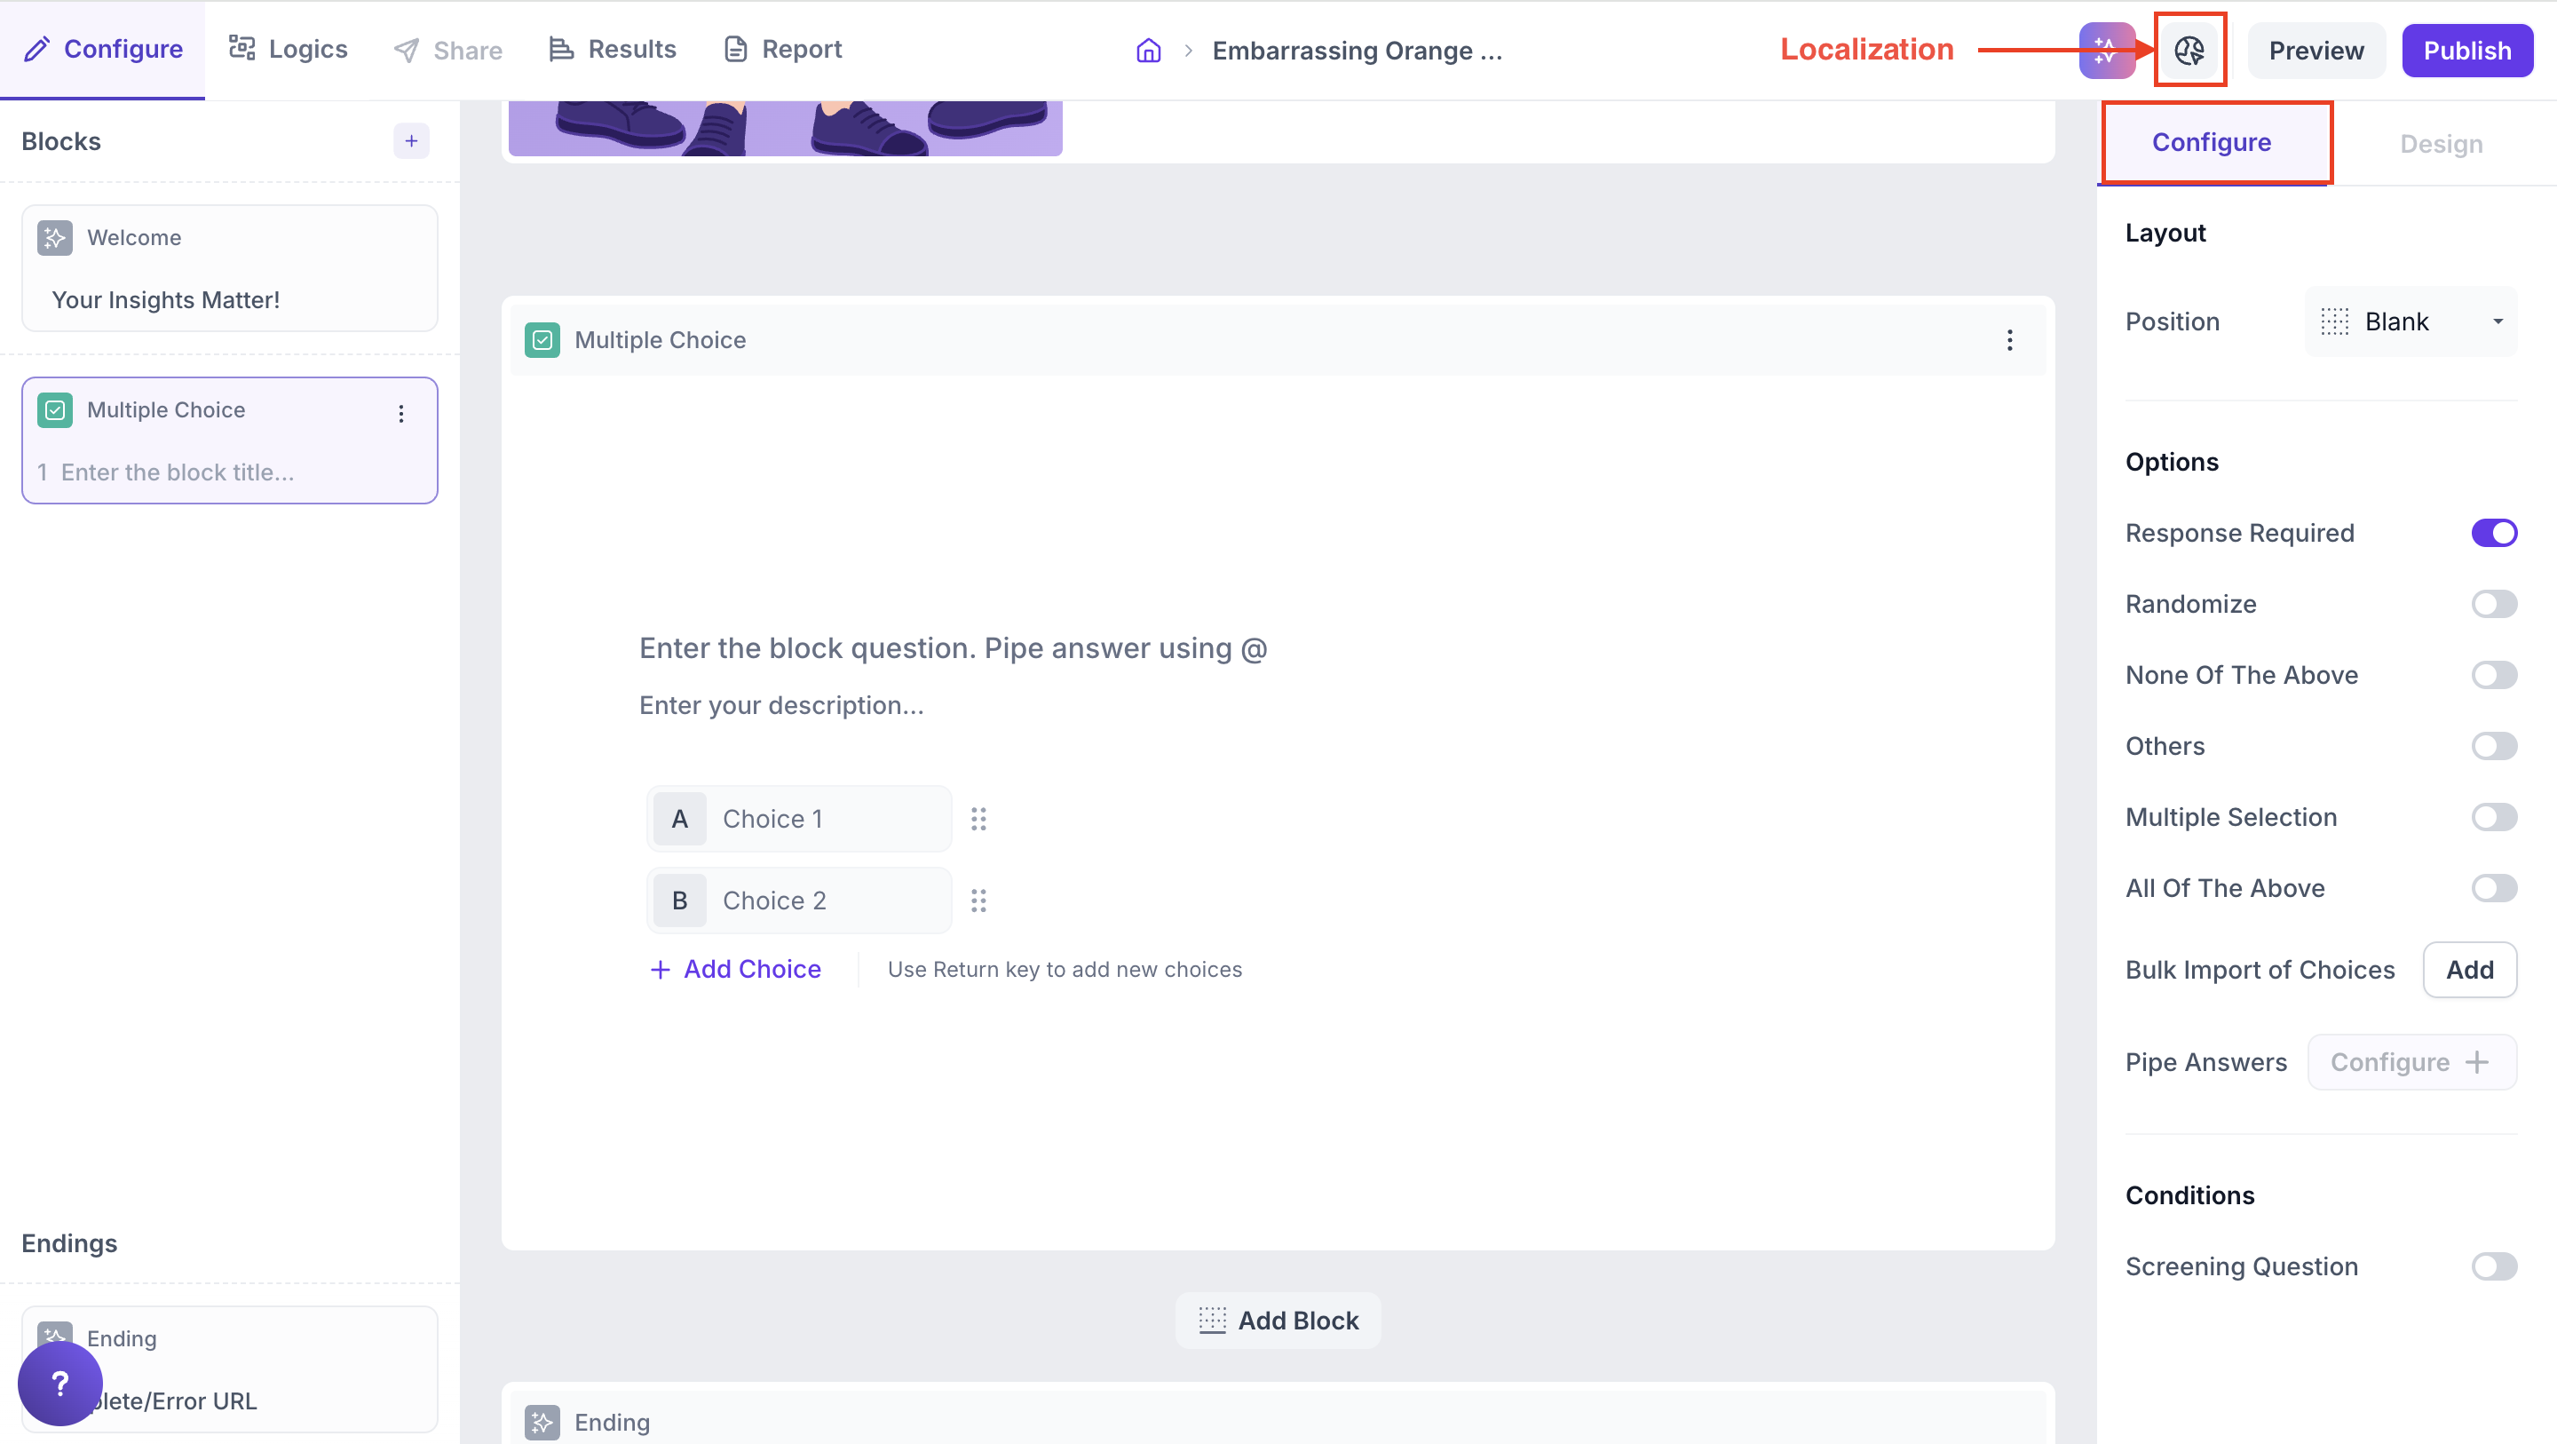Screen dimensions: 2557x1444
Task: Switch to the Logics tab
Action: (x=289, y=50)
